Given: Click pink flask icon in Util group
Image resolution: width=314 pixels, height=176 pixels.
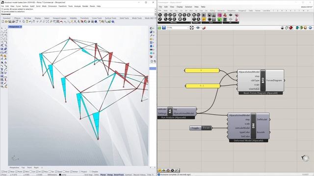Looking at the screenshot, I should tap(236, 20).
